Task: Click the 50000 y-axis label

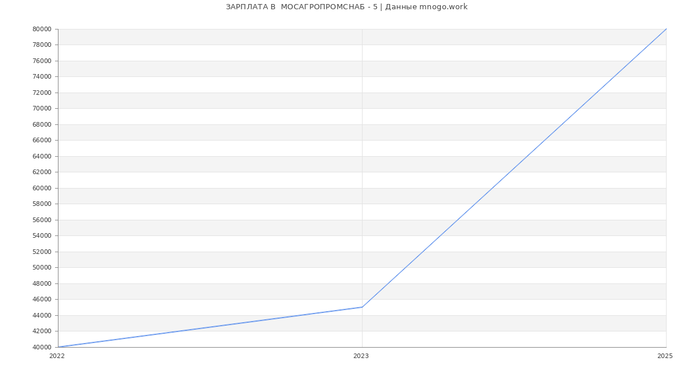Action: [x=42, y=267]
